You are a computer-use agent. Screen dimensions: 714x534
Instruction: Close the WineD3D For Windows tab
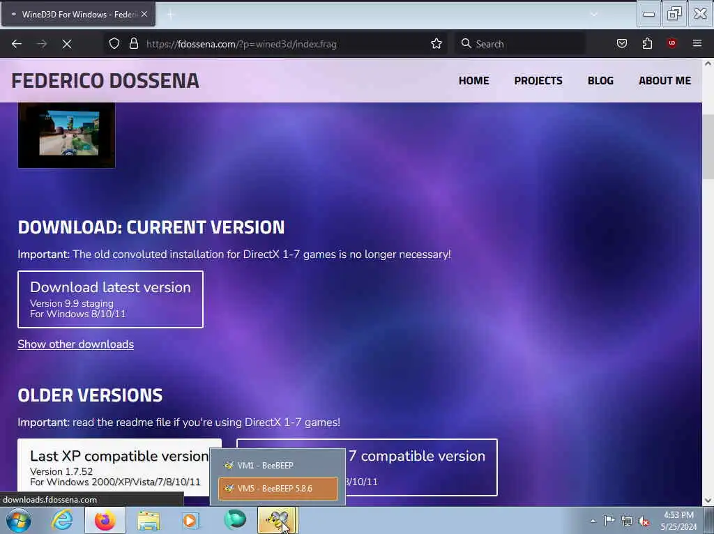[144, 14]
